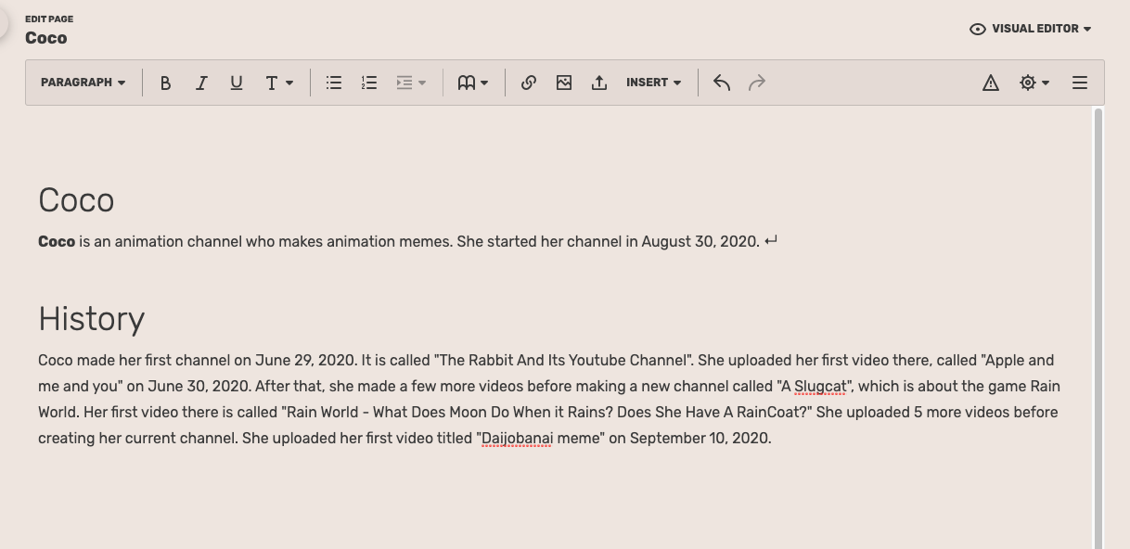The height and width of the screenshot is (549, 1130).
Task: Undo the last edit
Action: coord(721,83)
